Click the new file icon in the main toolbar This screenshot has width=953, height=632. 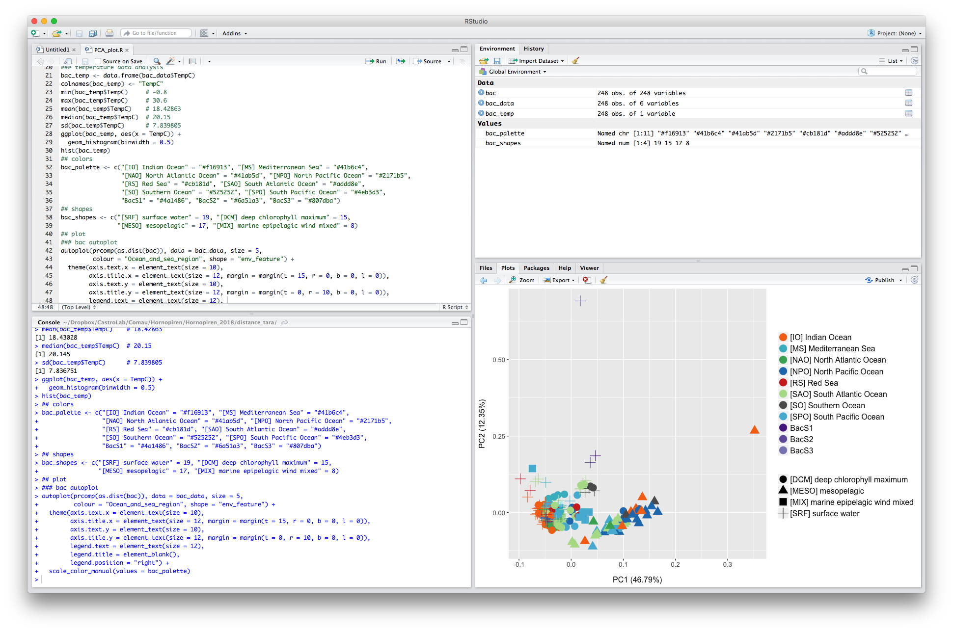pyautogui.click(x=35, y=33)
